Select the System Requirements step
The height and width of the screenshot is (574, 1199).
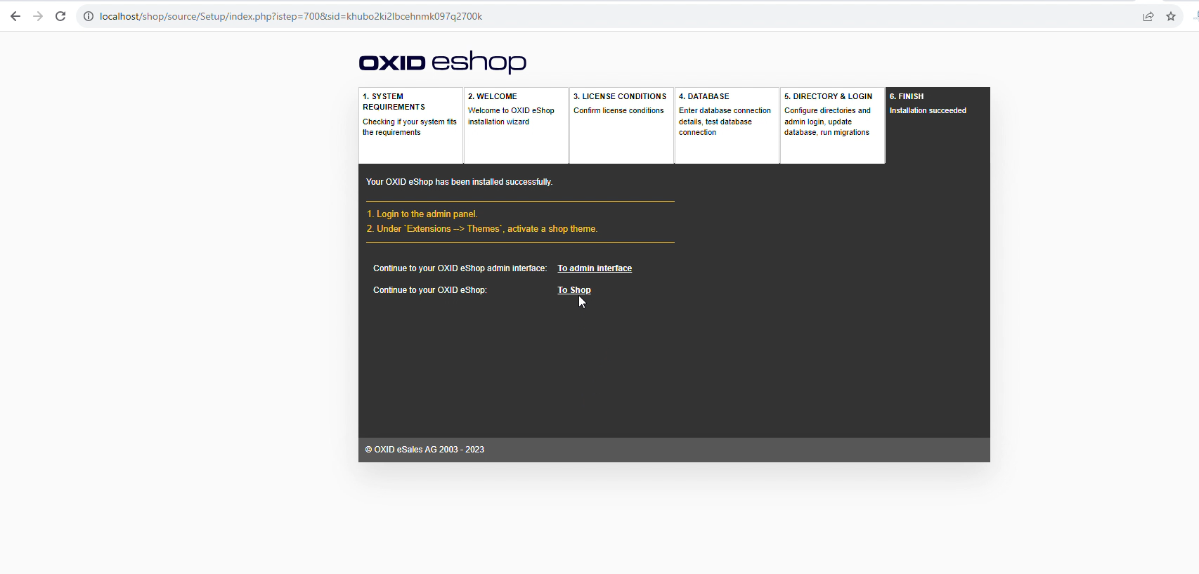click(410, 114)
